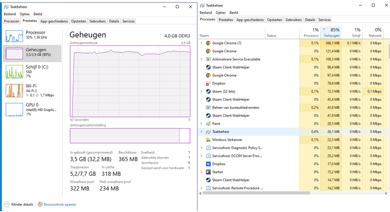Click Steam WebHelper icon with 45,4 MB
Screen dimensions: 390x212
pyautogui.click(x=208, y=99)
